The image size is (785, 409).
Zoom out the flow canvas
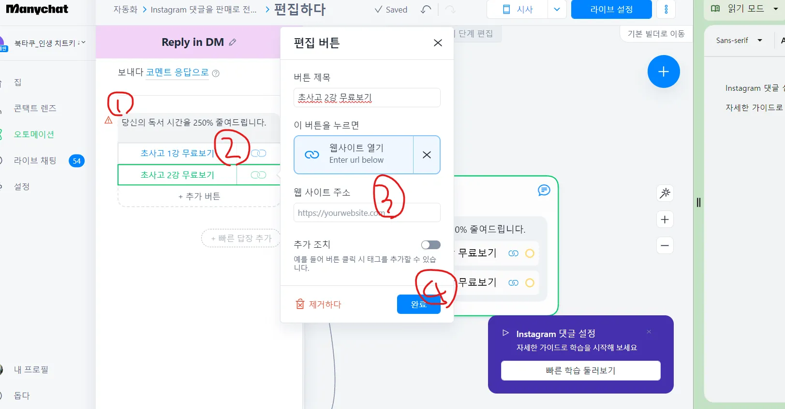click(665, 245)
